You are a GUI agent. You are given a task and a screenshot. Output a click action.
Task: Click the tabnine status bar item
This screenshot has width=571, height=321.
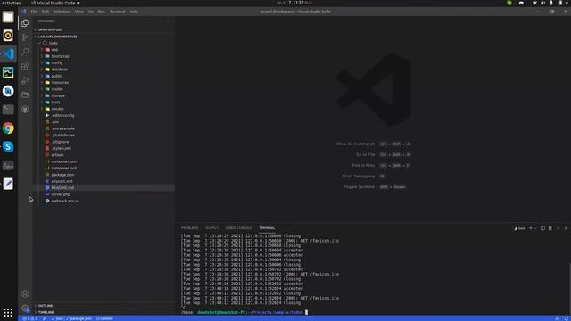click(x=105, y=318)
